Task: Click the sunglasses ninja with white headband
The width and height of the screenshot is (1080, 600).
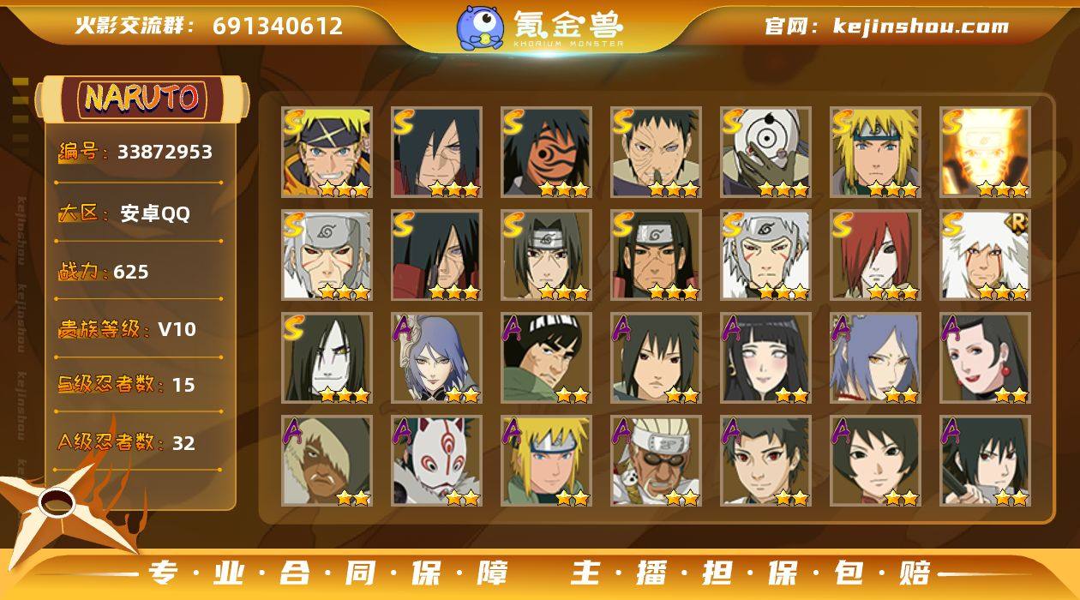Action: click(x=656, y=461)
